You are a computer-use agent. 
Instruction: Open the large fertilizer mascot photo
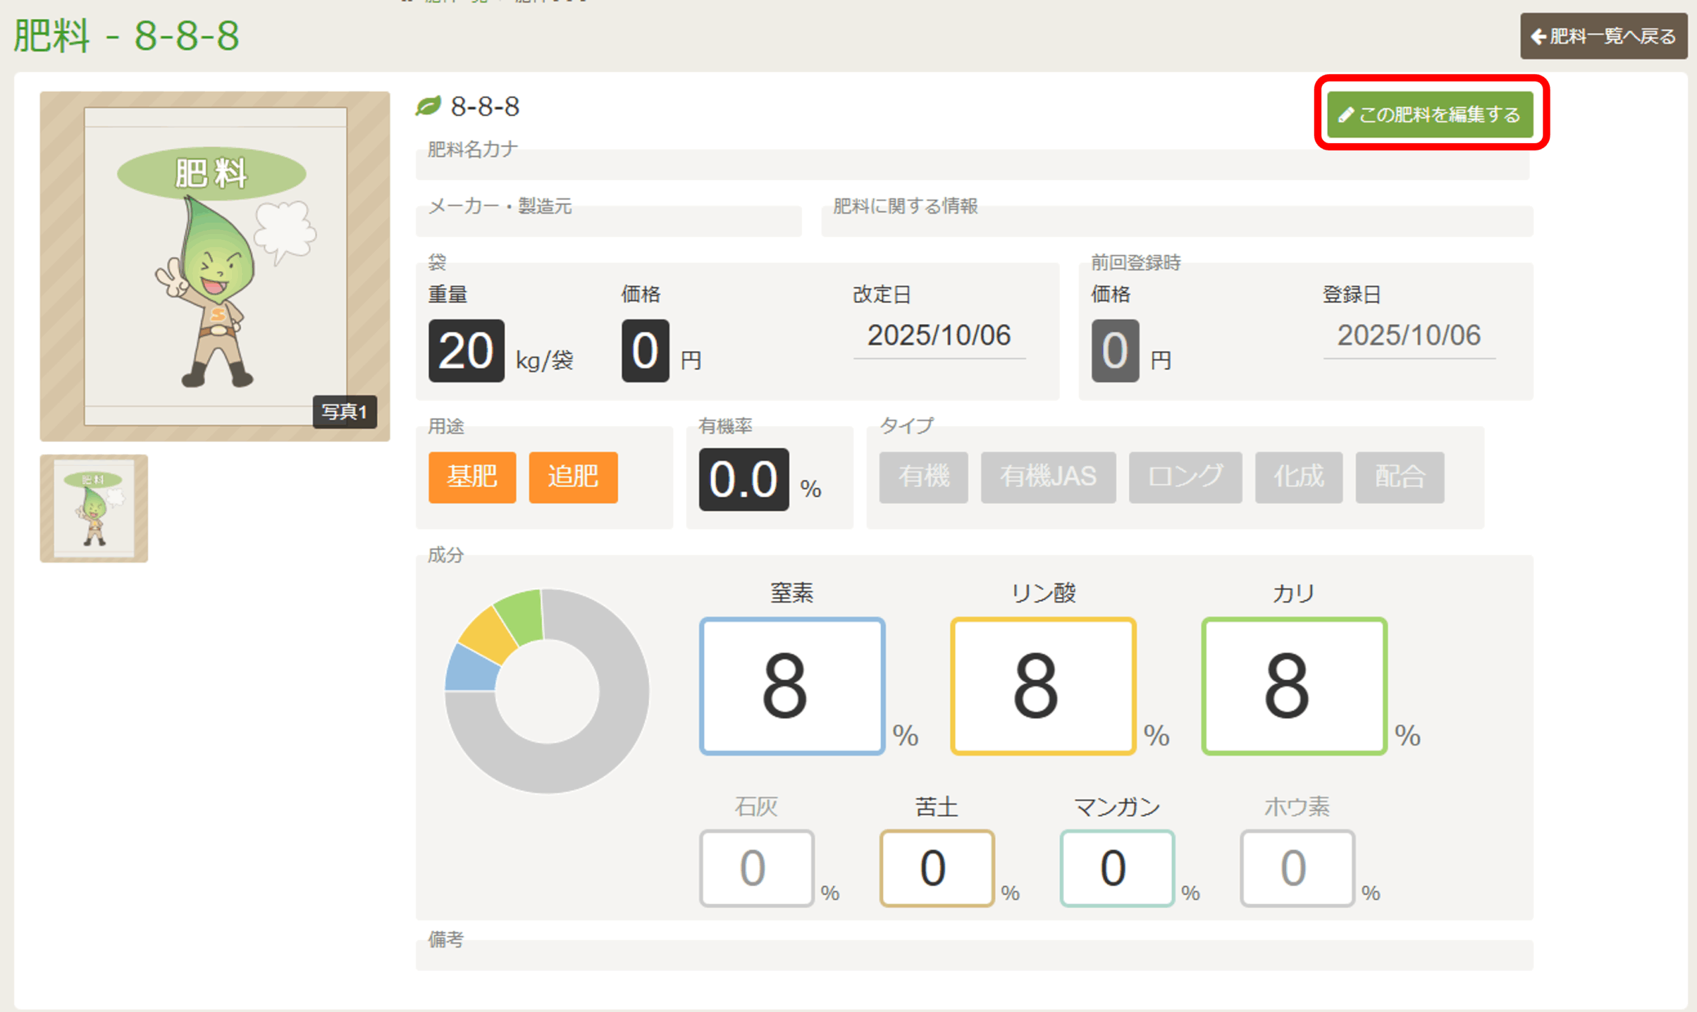tap(215, 266)
